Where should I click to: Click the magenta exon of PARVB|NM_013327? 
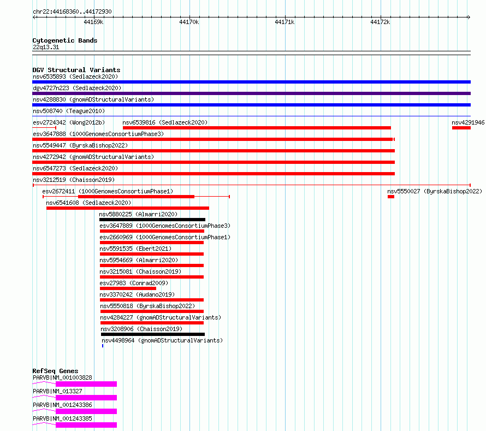pos(86,398)
